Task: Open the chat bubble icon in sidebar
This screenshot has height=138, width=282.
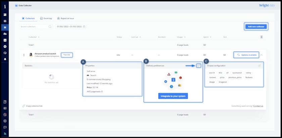Action: coord(5,127)
